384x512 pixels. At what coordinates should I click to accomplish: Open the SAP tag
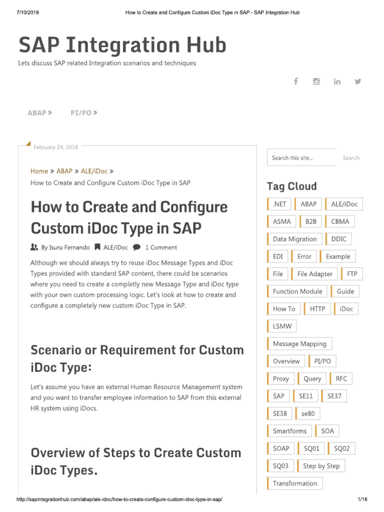[278, 396]
